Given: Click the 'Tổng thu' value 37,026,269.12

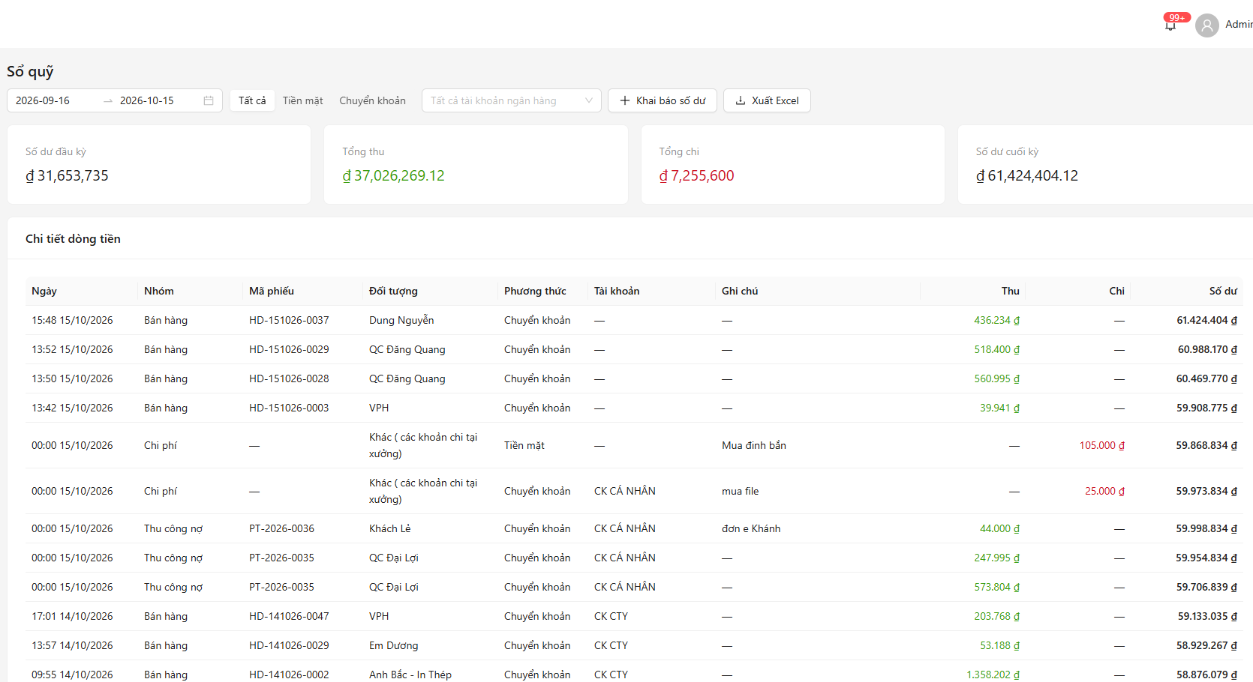Looking at the screenshot, I should (x=394, y=175).
